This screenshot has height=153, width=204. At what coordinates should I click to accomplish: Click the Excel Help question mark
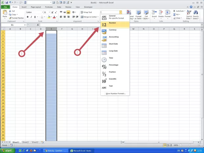coord(191,7)
